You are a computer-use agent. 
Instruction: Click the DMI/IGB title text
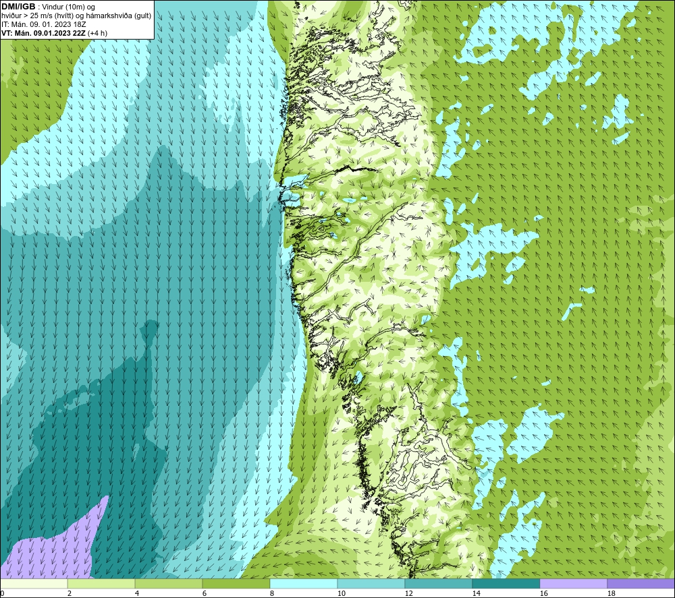(x=19, y=7)
